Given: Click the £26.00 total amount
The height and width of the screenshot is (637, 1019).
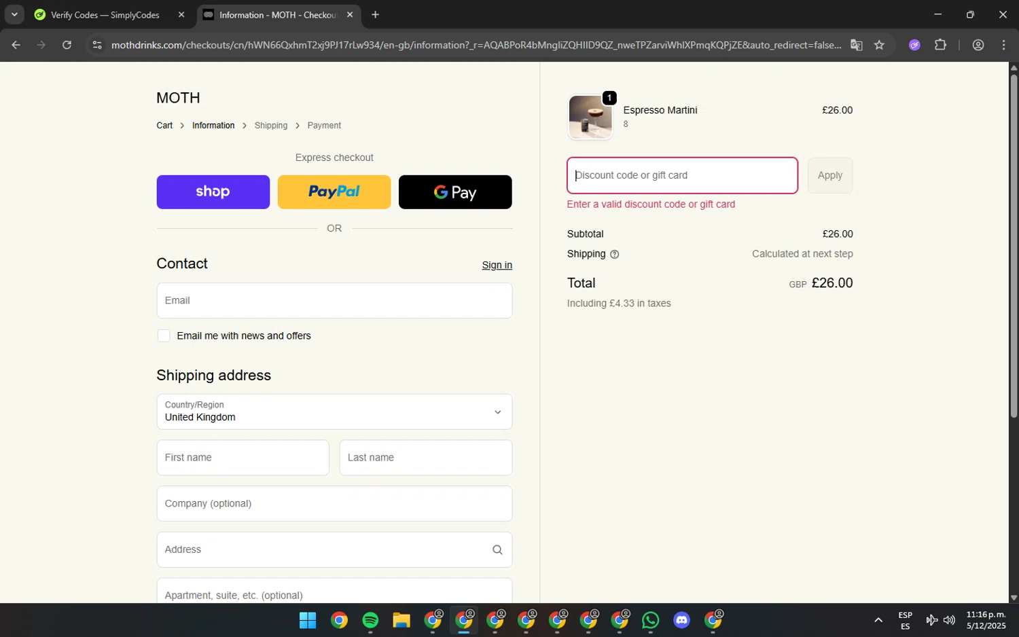Looking at the screenshot, I should click(832, 283).
